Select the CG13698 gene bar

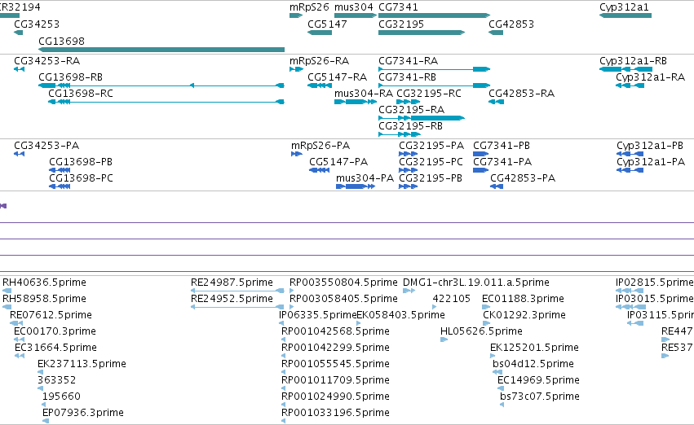click(x=161, y=50)
